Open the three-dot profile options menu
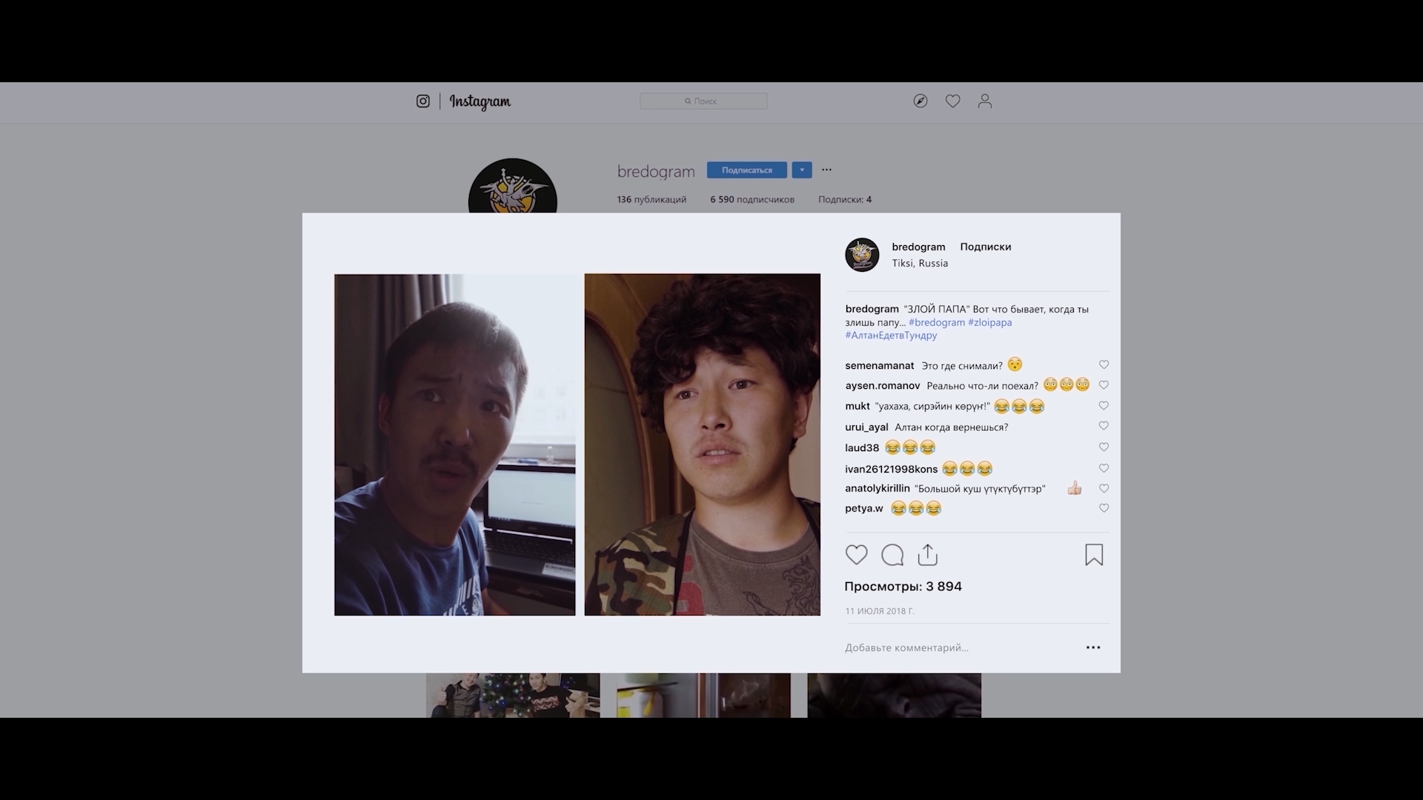Image resolution: width=1423 pixels, height=800 pixels. [x=827, y=170]
